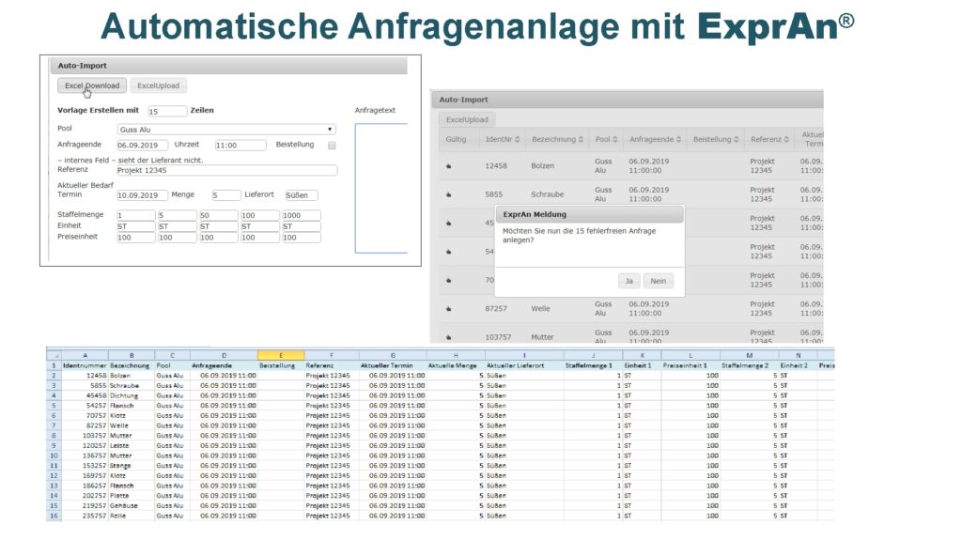The width and height of the screenshot is (962, 541).
Task: Click ExcelUpload button above the Gültig table
Action: click(467, 119)
